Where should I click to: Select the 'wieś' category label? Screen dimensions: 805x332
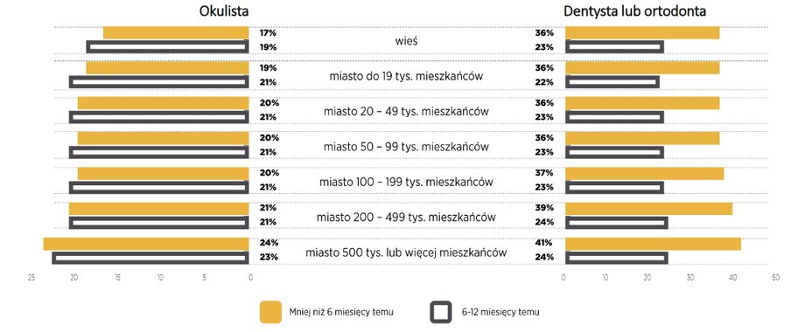point(407,41)
